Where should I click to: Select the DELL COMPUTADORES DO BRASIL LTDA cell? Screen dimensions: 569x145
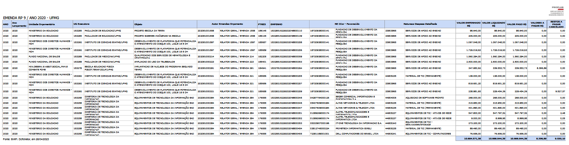point(356,133)
